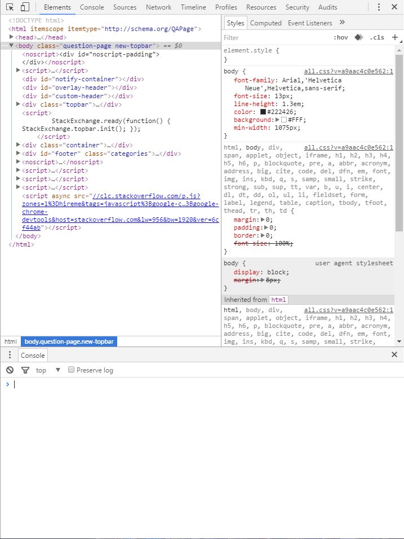
Task: Switch to the Console tab in the top bar
Action: point(92,7)
